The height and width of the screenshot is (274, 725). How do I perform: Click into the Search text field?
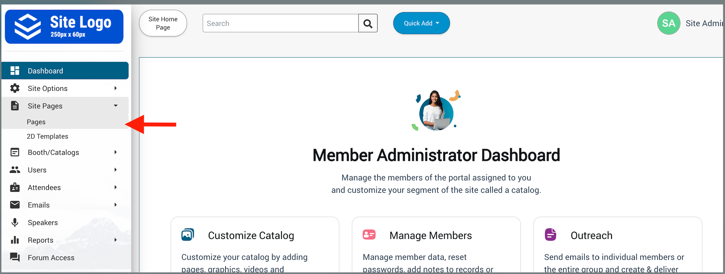point(280,23)
